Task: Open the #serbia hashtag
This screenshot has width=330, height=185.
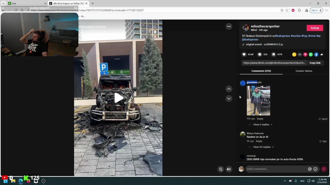Action: [x=296, y=36]
